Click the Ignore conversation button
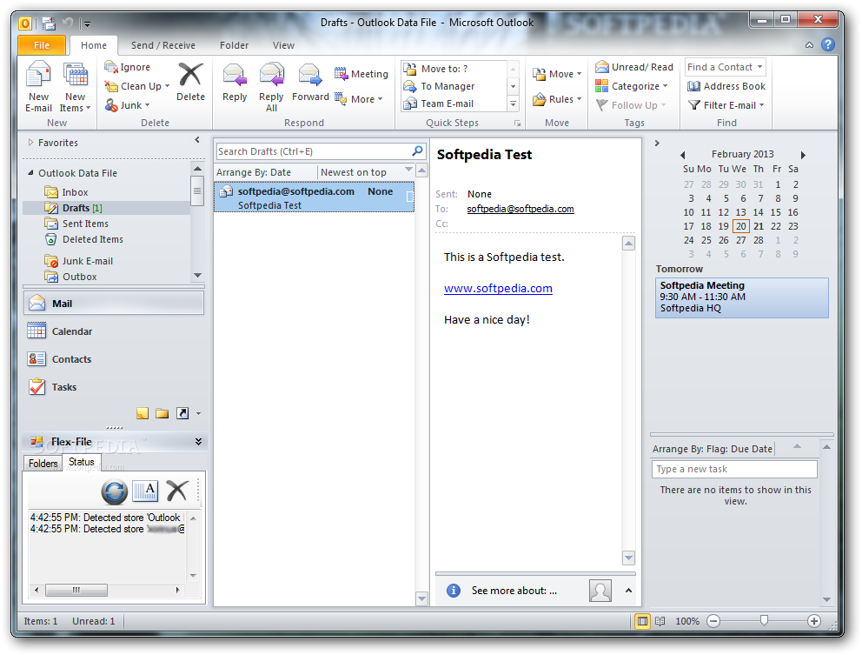Viewport: 862px width, 655px height. pos(128,67)
